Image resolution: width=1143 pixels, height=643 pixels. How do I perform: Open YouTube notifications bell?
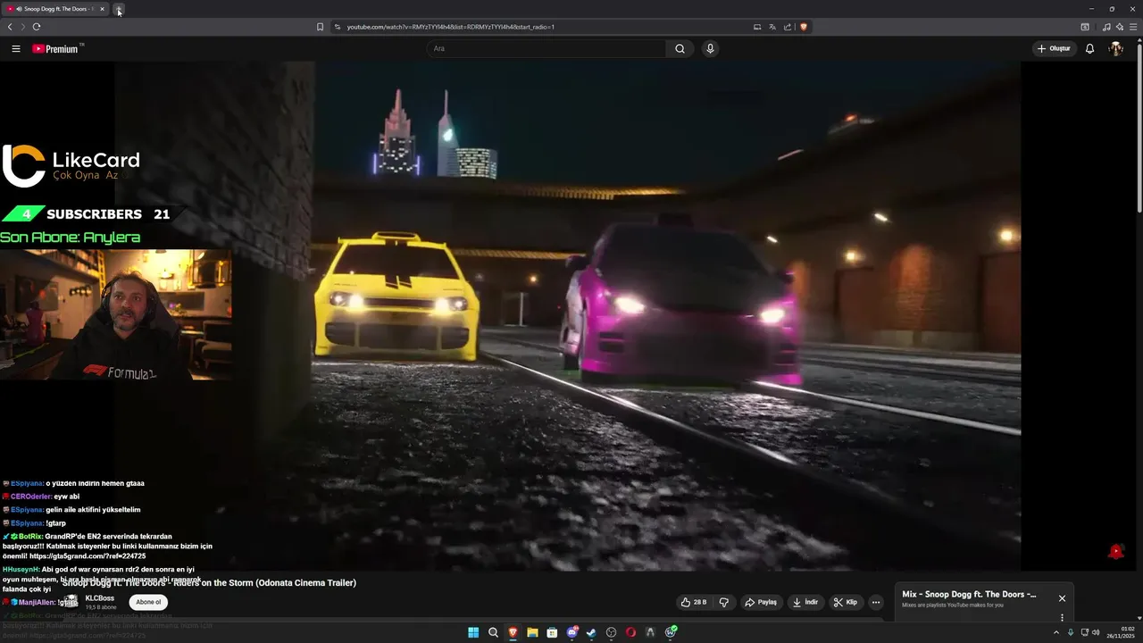point(1089,48)
